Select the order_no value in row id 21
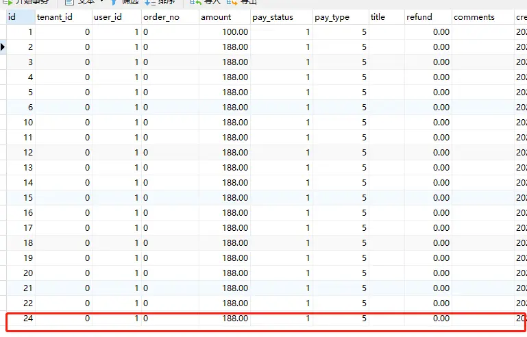This screenshot has width=527, height=337. pos(170,288)
